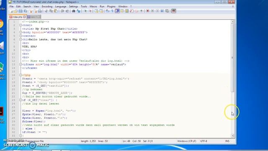Collapse the brace fold at line 33

click(21, 135)
